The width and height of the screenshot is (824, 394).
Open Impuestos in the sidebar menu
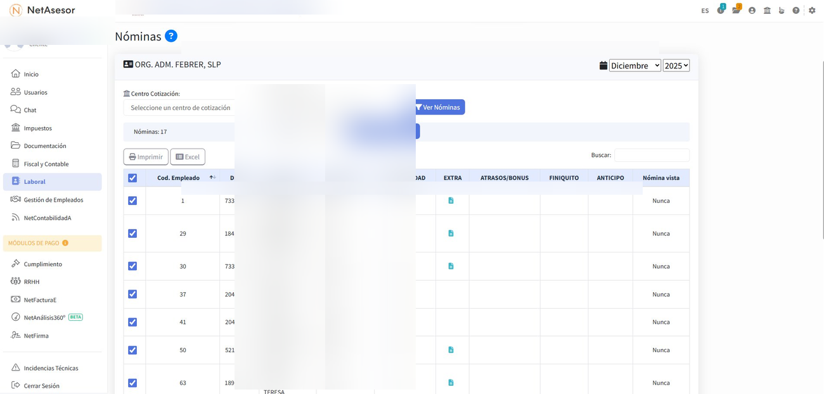click(x=37, y=128)
